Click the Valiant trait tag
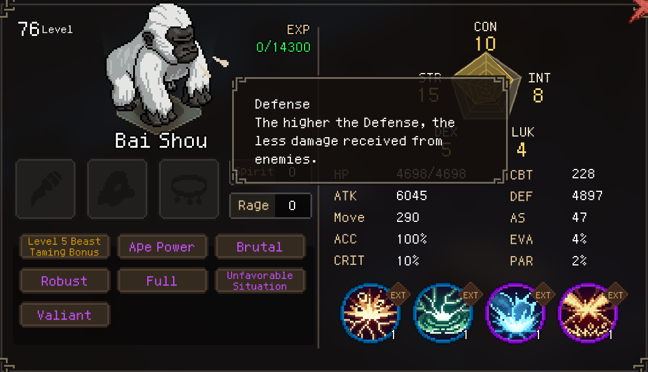Image resolution: width=648 pixels, height=372 pixels. (64, 315)
